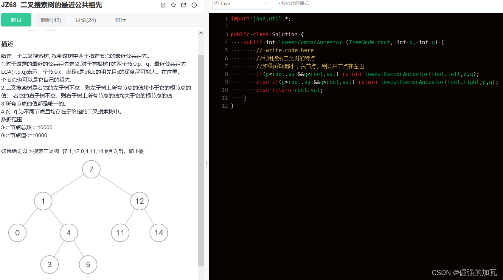Click the text 3.所有节点的值都是唯一的。
Viewport: 503px width, 280px height.
(x=34, y=104)
